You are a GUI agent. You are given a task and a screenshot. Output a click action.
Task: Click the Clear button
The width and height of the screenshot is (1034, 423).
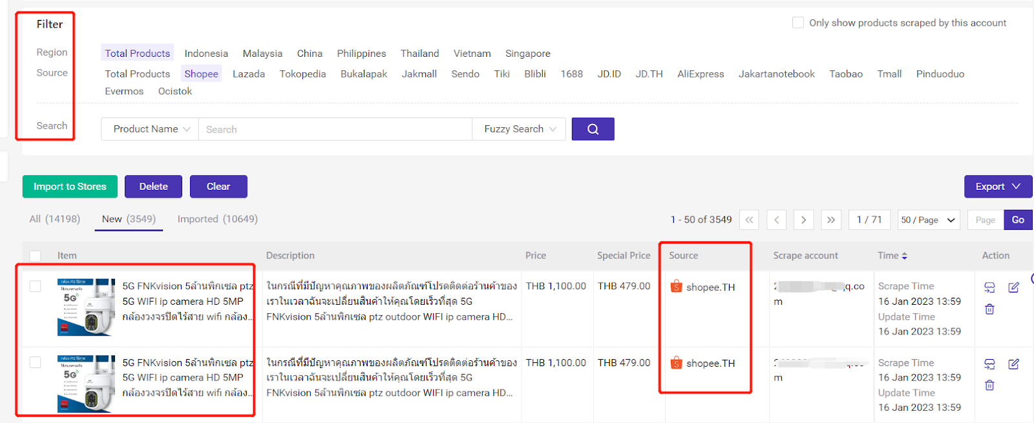218,187
